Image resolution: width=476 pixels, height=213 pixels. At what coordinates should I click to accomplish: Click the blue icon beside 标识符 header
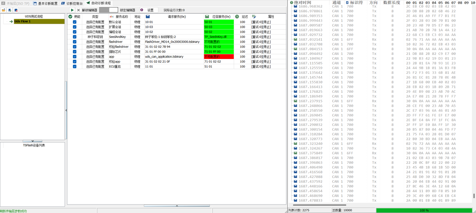click(x=347, y=3)
